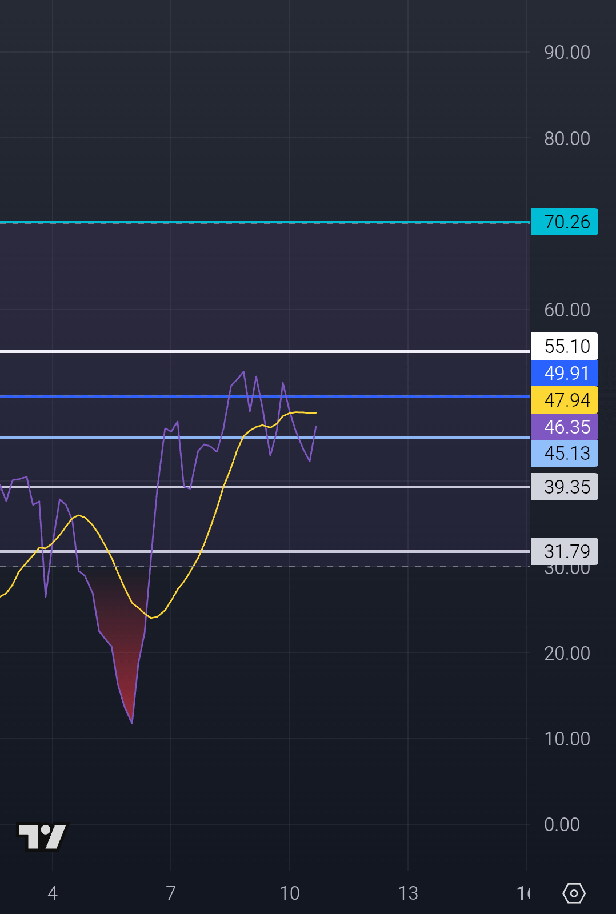The height and width of the screenshot is (914, 616).
Task: Select date 13 on time axis
Action: (408, 893)
